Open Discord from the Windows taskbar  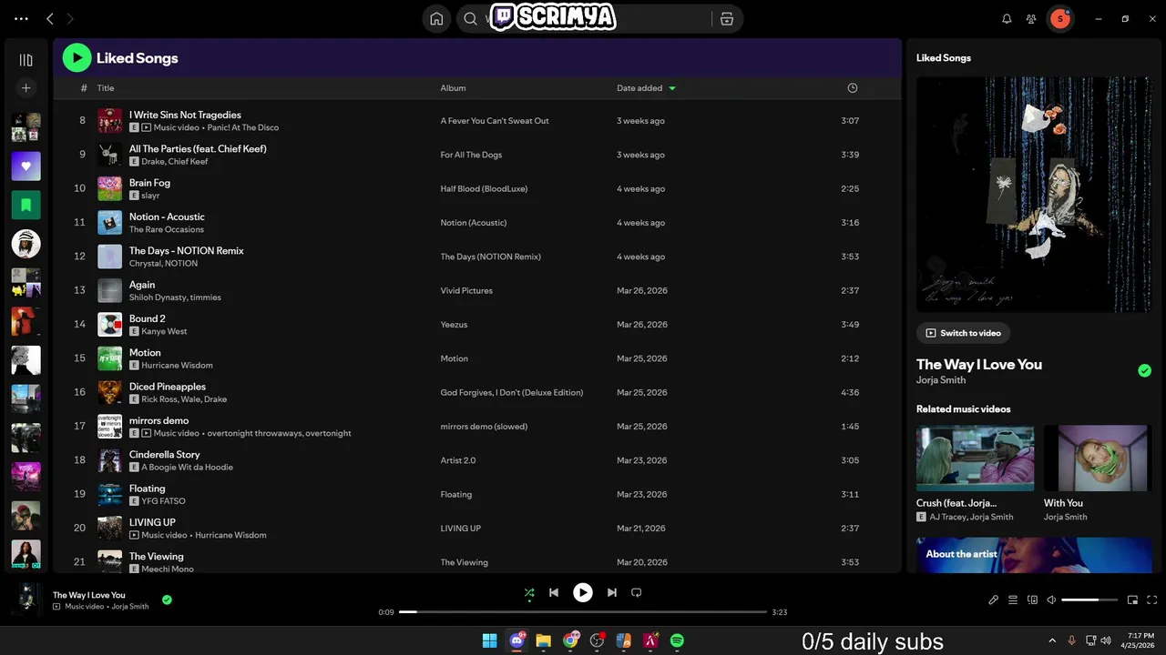point(517,640)
